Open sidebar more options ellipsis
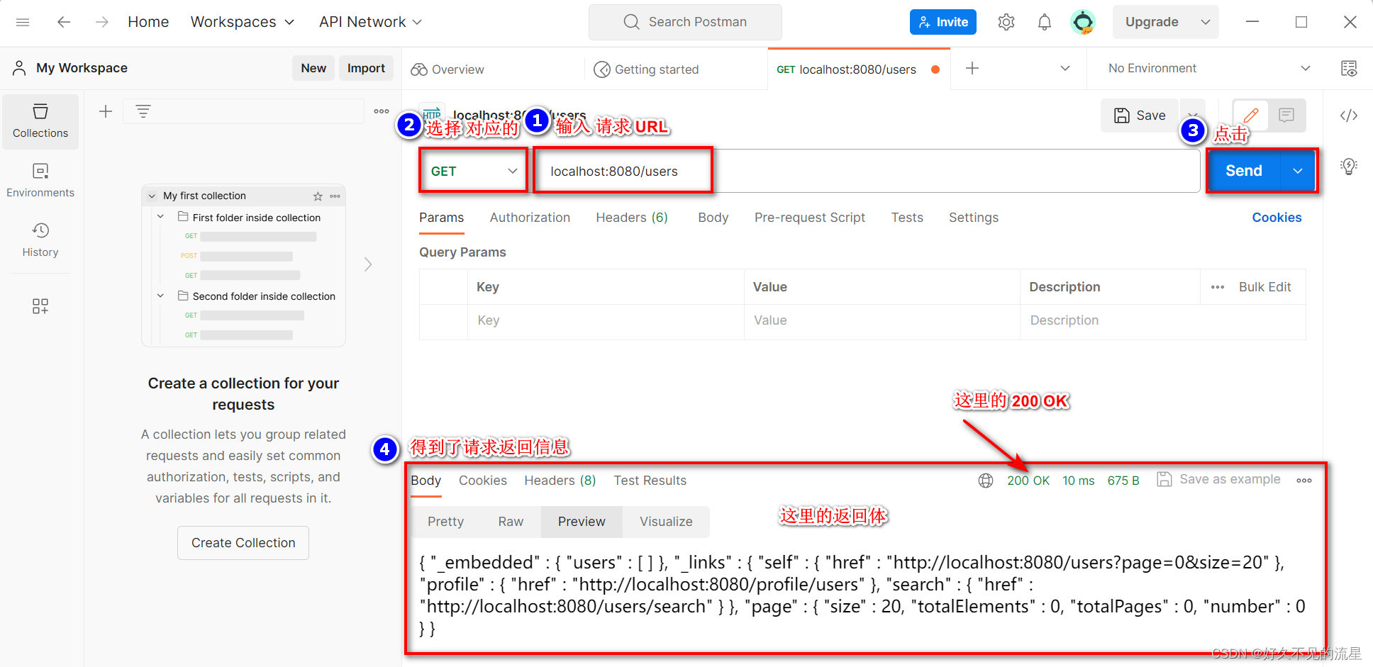Screen dimensions: 1373x667 pos(382,111)
